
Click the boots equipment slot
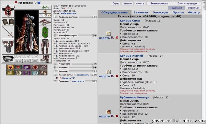(x=45, y=58)
